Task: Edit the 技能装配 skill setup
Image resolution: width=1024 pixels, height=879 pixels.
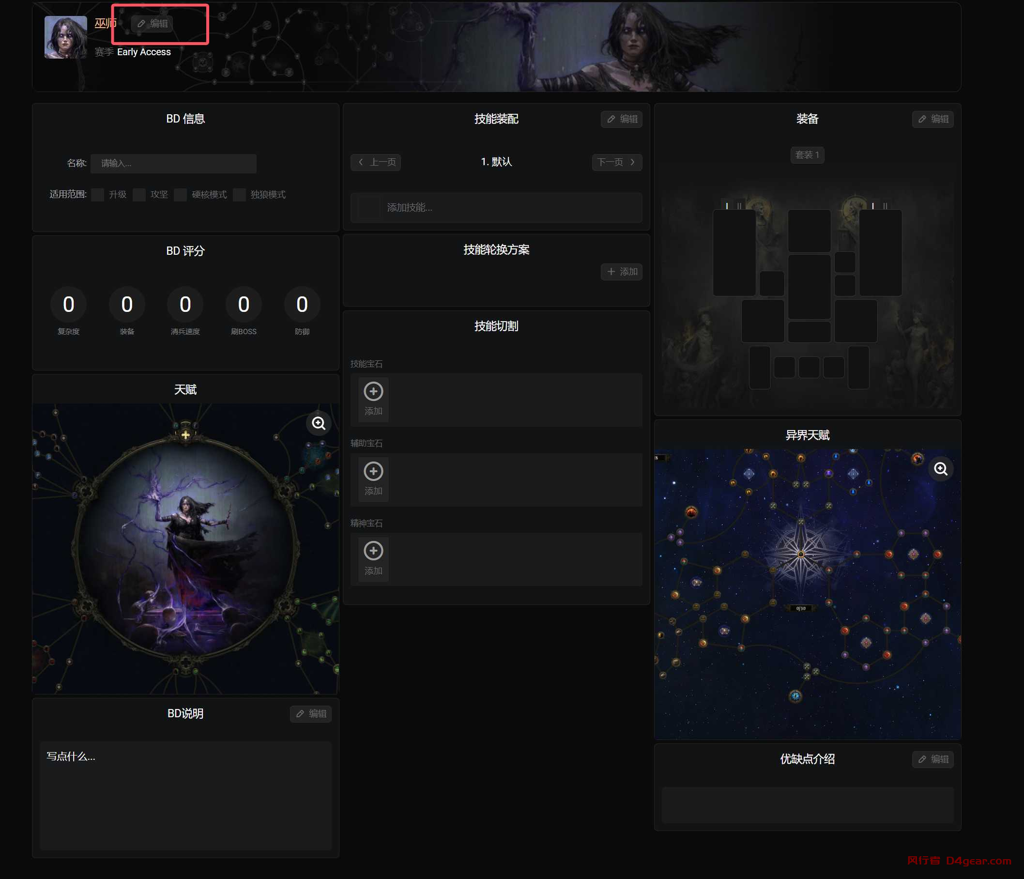Action: 621,119
